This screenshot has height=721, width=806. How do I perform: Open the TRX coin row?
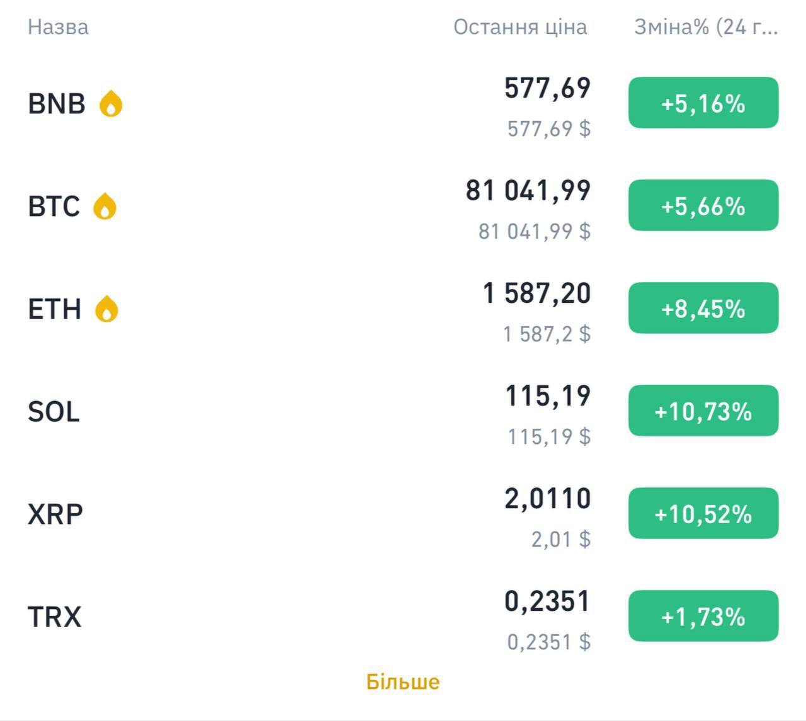55,617
